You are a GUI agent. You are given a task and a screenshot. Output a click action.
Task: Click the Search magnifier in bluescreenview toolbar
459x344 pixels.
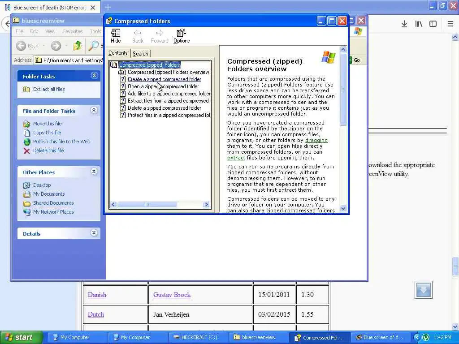[94, 46]
